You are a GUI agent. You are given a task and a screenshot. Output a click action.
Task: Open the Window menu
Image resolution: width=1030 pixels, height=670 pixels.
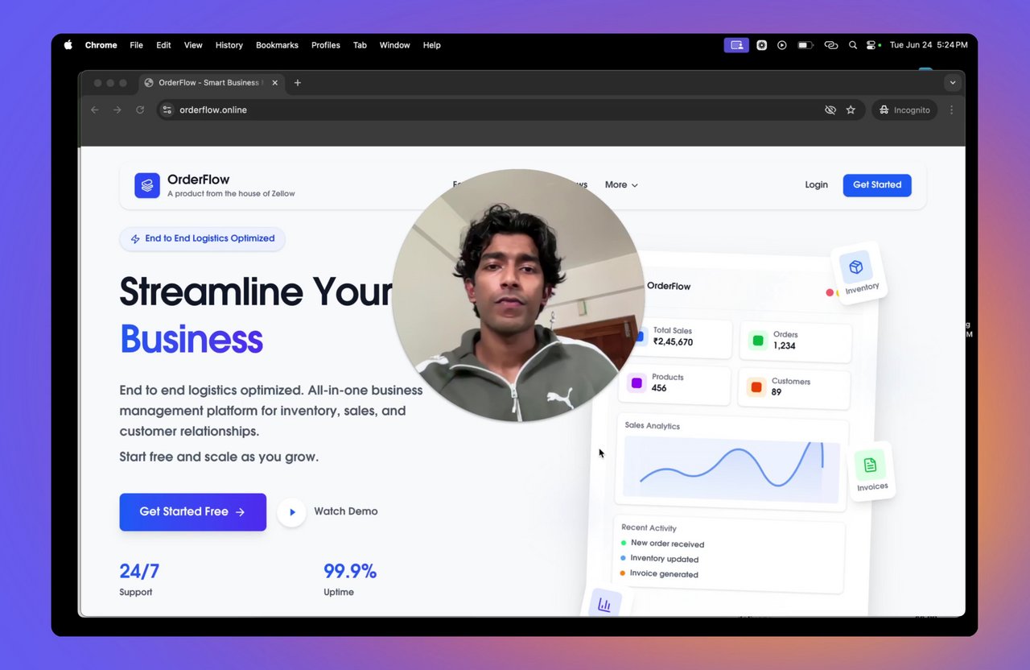[395, 45]
